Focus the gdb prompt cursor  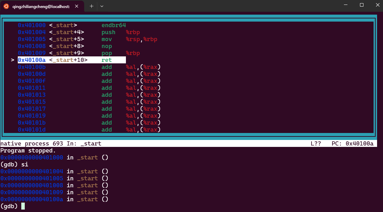(23, 206)
